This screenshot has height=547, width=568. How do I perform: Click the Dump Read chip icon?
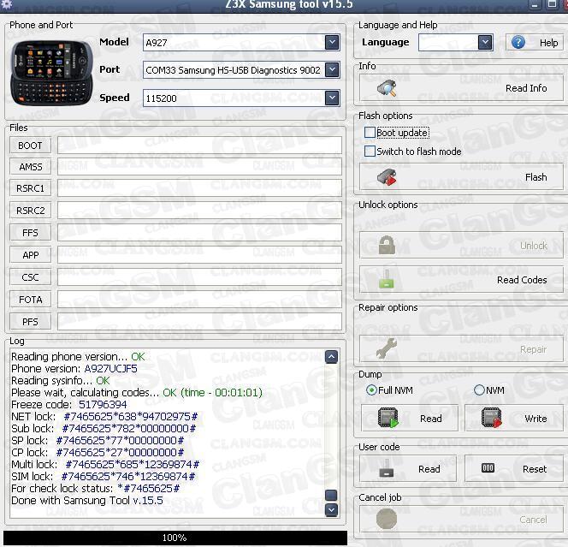click(388, 418)
